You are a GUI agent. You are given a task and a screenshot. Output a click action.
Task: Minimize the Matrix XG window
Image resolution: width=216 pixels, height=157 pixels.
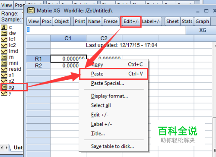point(198,11)
